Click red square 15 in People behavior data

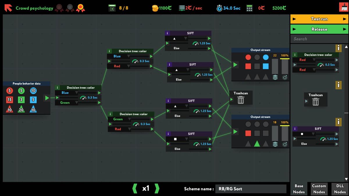point(10,100)
